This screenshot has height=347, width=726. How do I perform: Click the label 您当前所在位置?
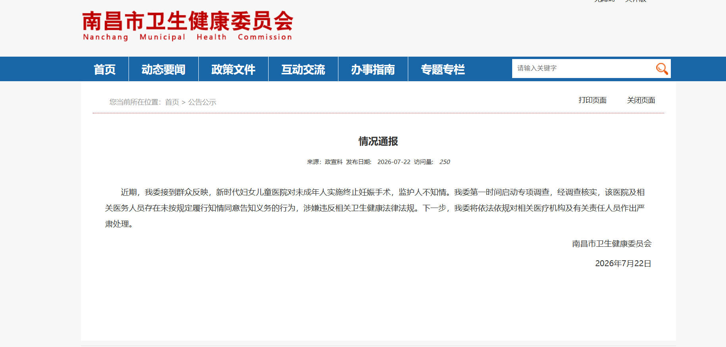click(x=135, y=102)
